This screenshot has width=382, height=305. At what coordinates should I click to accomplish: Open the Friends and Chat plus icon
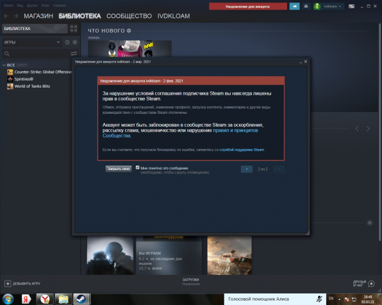(x=371, y=284)
